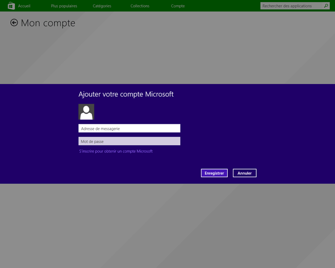Image resolution: width=335 pixels, height=268 pixels.
Task: Click the Mot de passe field
Action: click(x=129, y=141)
